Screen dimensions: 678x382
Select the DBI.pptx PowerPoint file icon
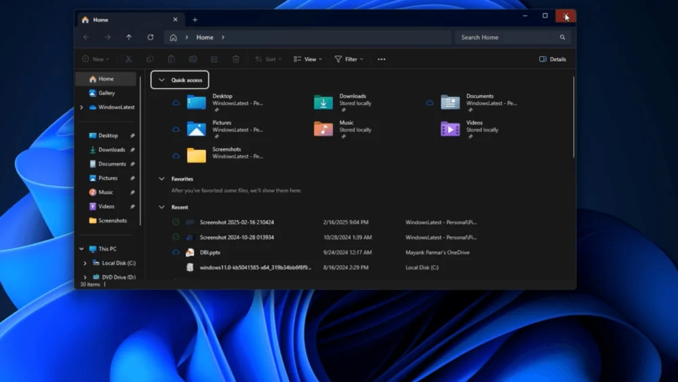pos(190,252)
